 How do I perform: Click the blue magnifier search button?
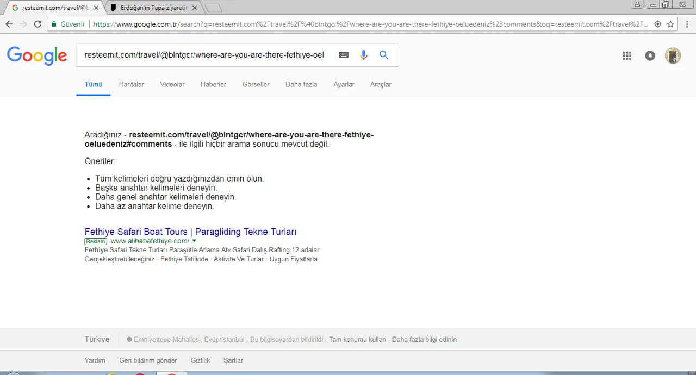coord(384,55)
